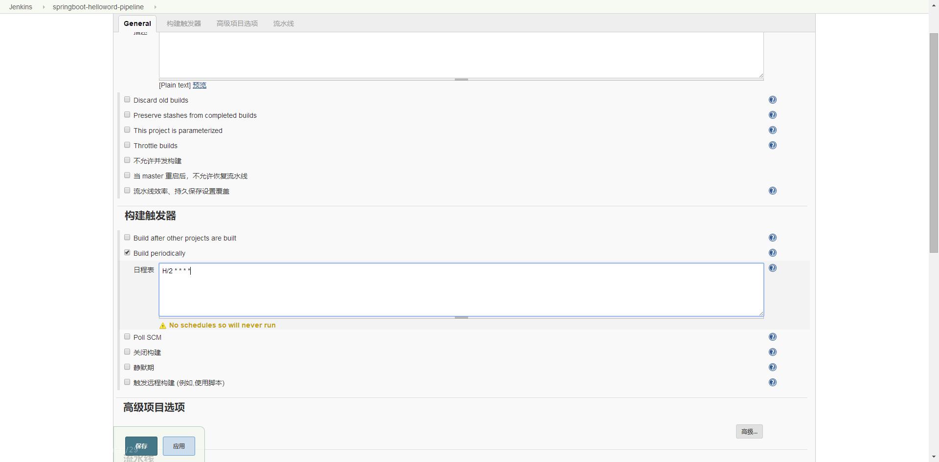The width and height of the screenshot is (939, 462).
Task: Open help for Preserve stashes from completed builds
Action: (773, 115)
